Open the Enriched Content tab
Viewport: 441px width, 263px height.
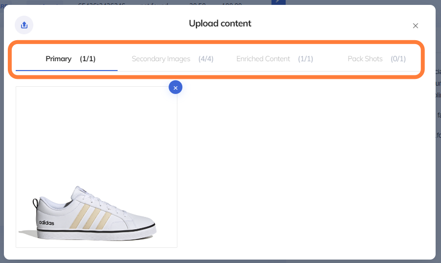click(x=263, y=59)
